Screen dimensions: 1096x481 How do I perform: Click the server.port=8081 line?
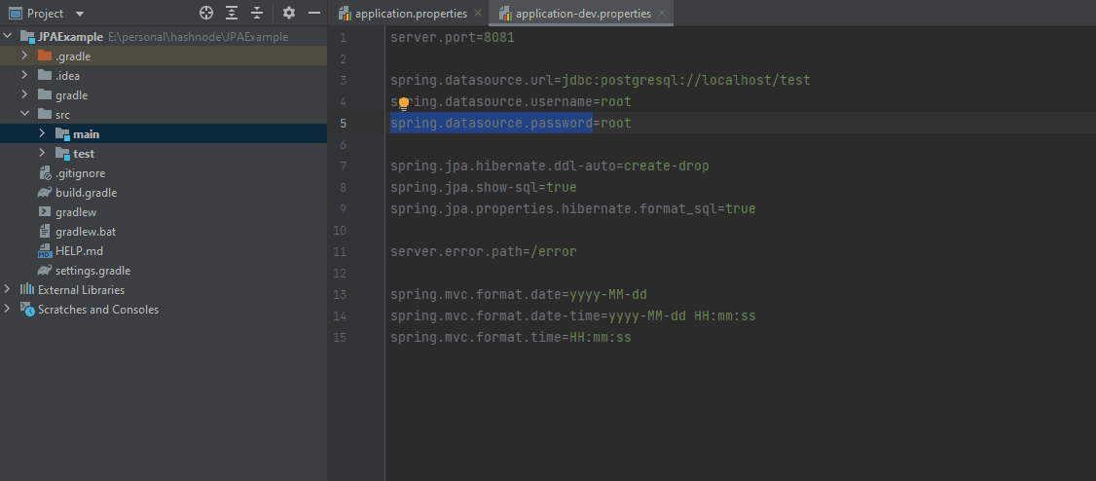pos(452,38)
